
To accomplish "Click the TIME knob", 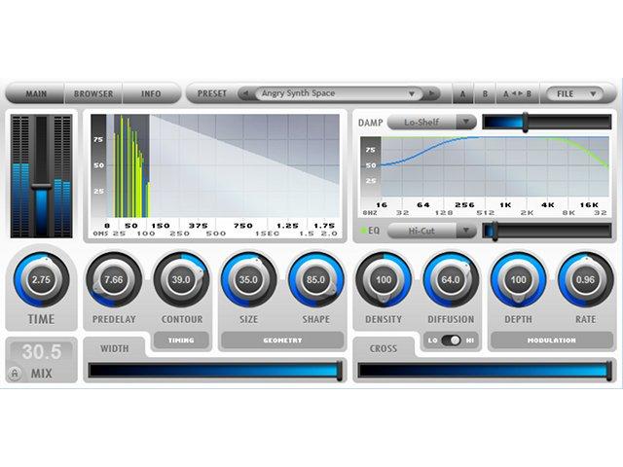I will [x=41, y=280].
